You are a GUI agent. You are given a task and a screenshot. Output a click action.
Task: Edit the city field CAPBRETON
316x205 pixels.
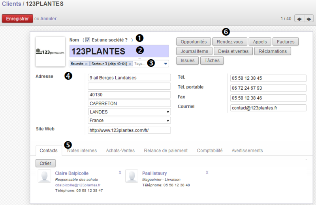[129, 103]
